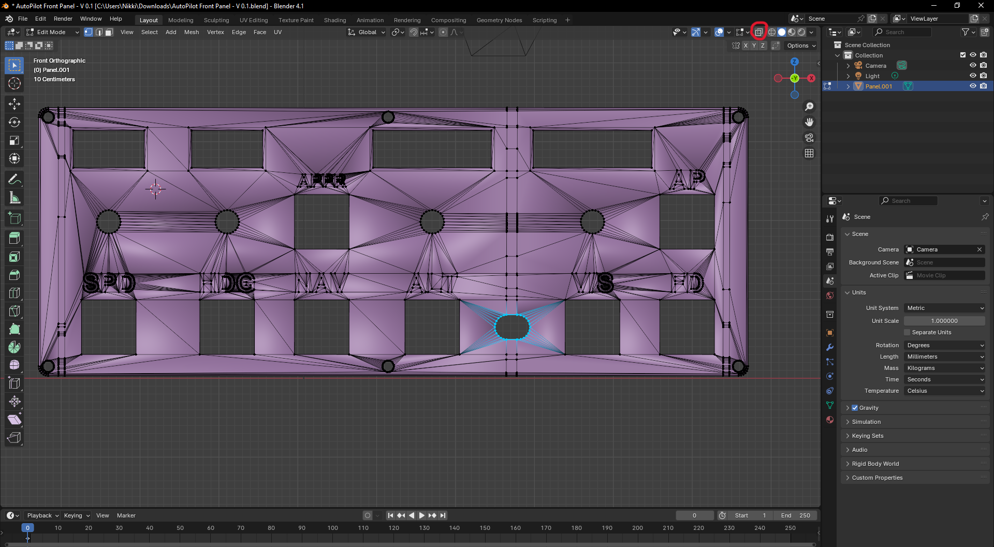Enable edge select mode

click(99, 32)
